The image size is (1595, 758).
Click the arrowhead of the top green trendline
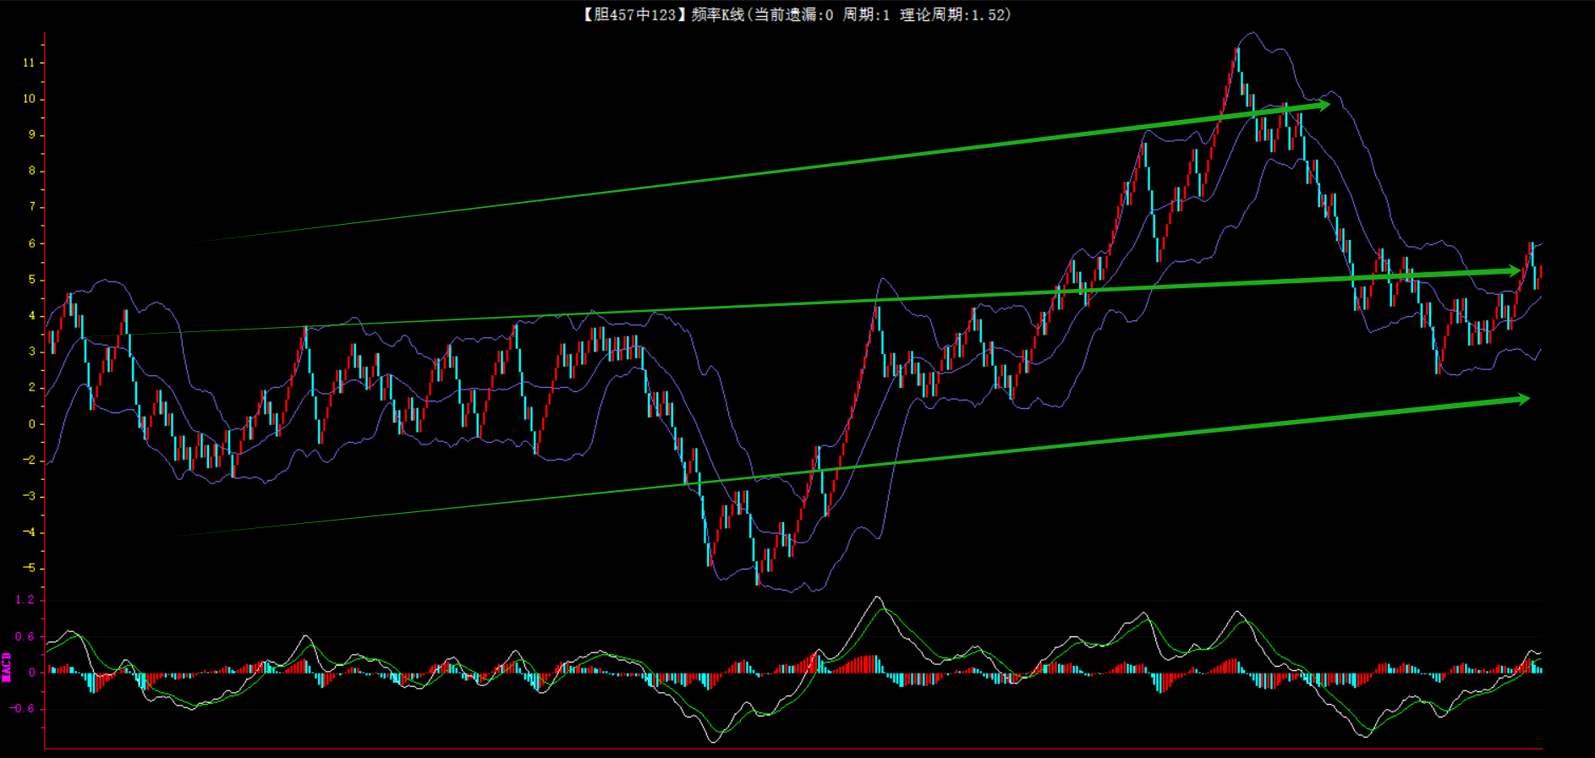[1324, 105]
